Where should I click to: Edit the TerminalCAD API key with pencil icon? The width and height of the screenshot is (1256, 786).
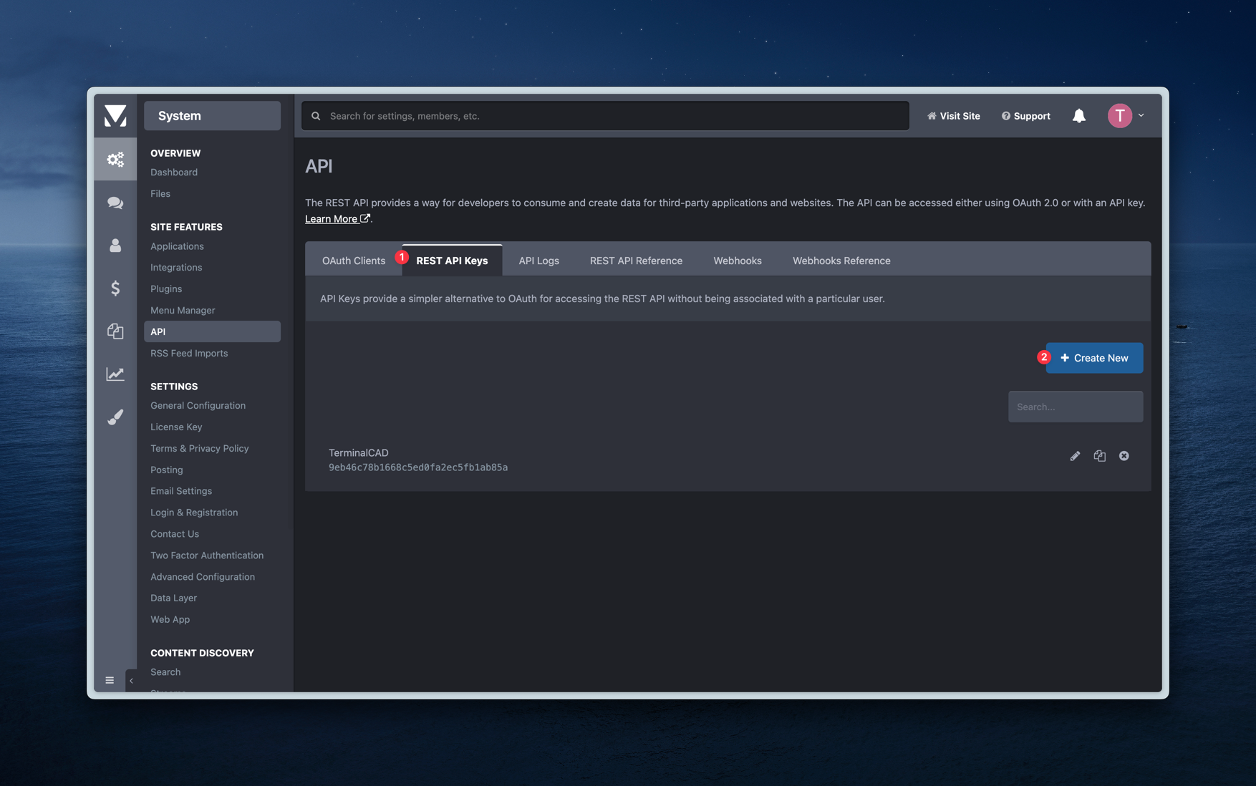tap(1075, 455)
